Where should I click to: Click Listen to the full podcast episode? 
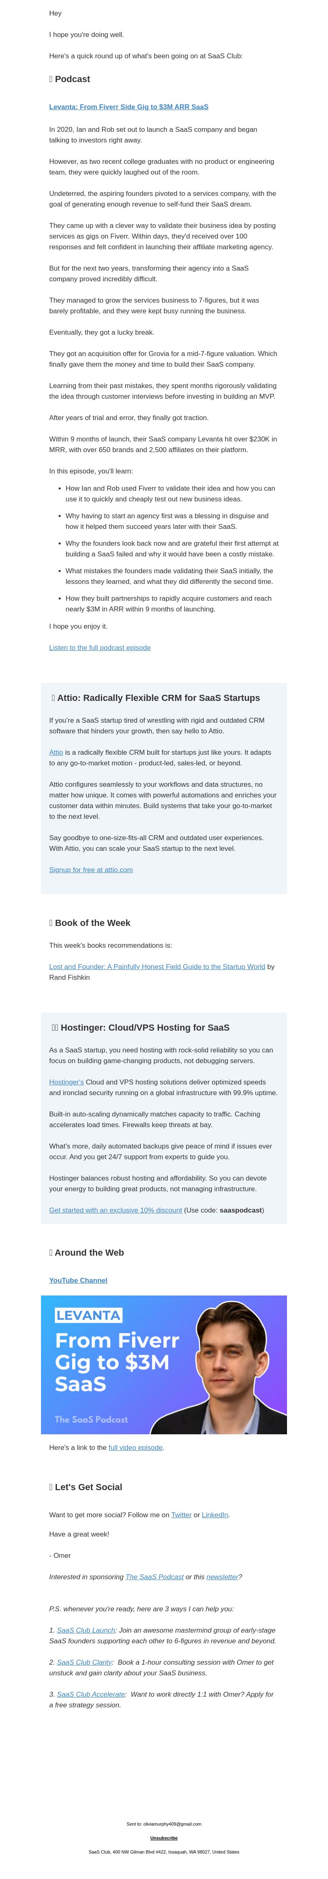point(100,648)
